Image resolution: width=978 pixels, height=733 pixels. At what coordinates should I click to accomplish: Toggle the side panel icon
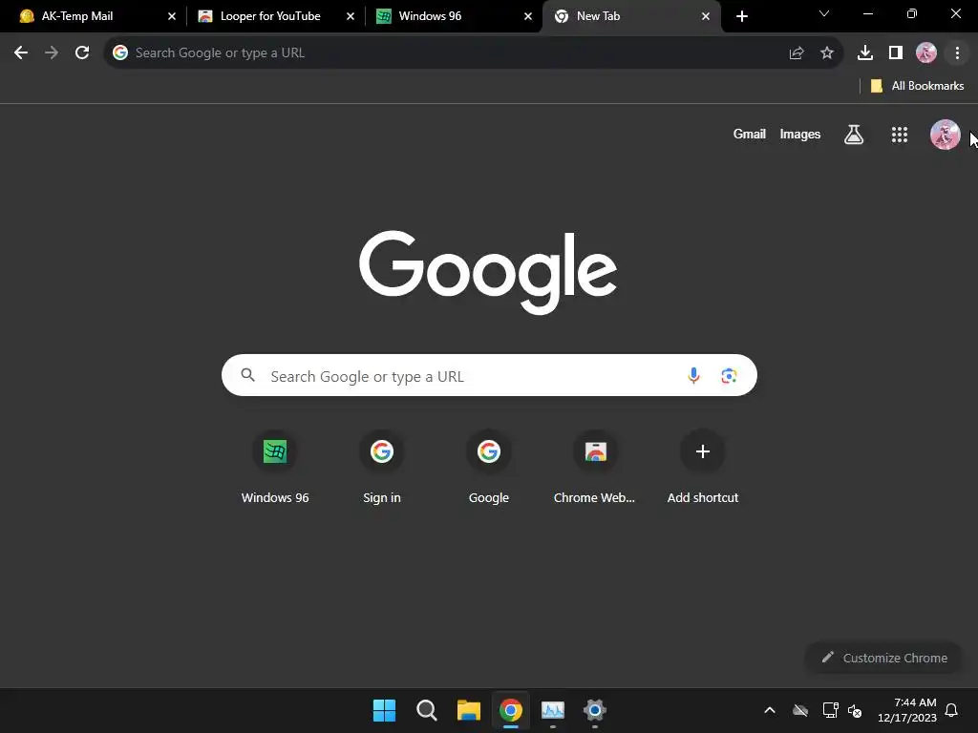[x=896, y=53]
